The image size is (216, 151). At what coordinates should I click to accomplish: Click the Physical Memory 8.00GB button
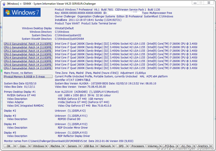tap(28, 77)
